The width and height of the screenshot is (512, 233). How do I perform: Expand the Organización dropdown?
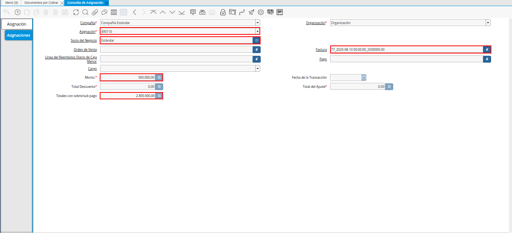click(488, 23)
